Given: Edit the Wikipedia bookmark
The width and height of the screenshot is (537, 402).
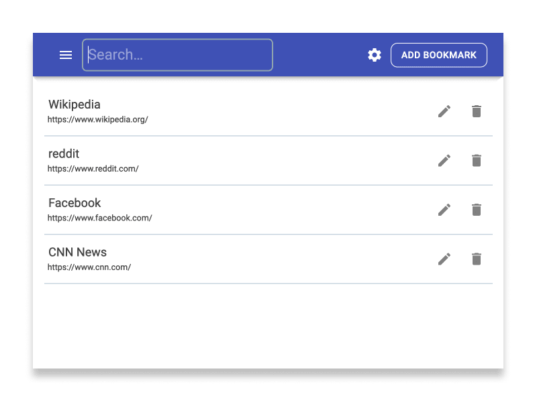Looking at the screenshot, I should click(444, 111).
